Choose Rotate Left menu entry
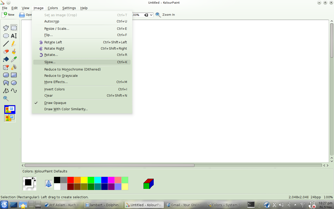 [82, 42]
